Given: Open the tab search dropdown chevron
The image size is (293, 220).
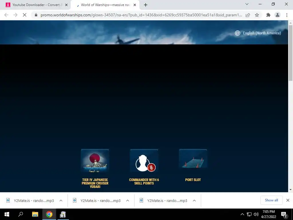Looking at the screenshot, I should tap(247, 4).
